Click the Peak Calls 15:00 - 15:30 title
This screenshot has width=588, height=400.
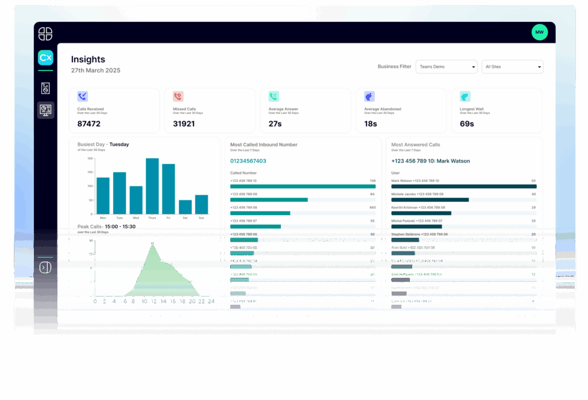pos(106,227)
